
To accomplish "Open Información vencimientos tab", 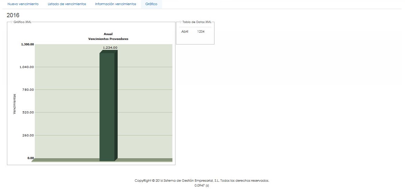I will pyautogui.click(x=116, y=4).
